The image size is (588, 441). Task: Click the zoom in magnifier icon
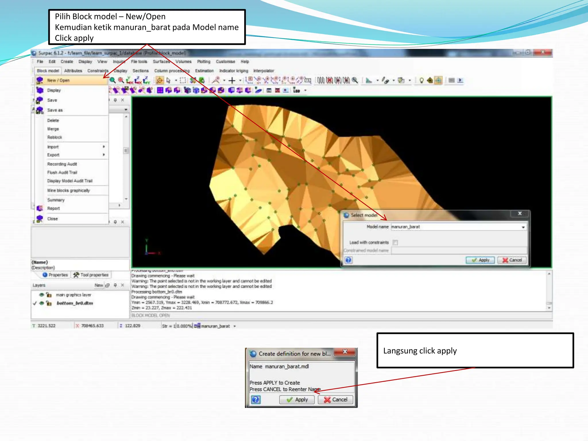point(113,80)
